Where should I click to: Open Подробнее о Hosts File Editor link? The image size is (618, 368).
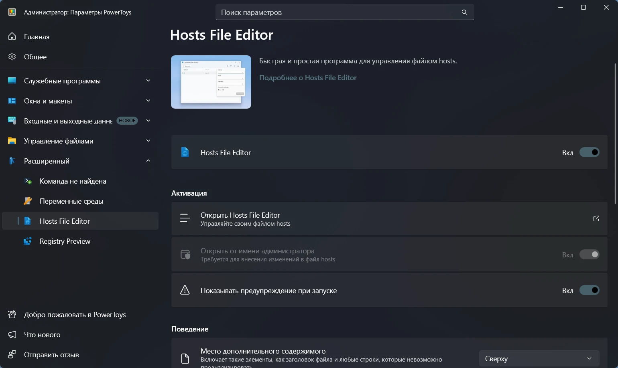click(308, 78)
